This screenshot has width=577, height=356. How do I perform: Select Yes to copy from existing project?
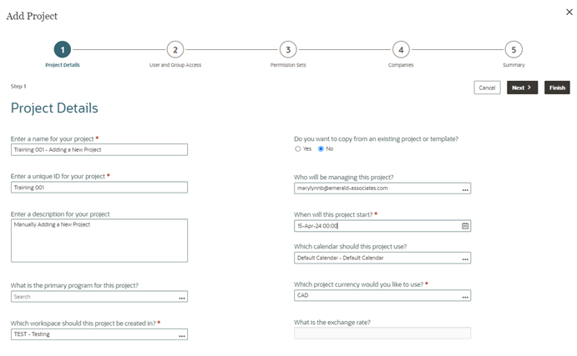[298, 148]
